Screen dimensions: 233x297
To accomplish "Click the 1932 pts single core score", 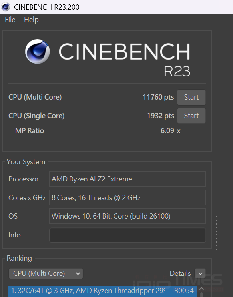I will (160, 116).
